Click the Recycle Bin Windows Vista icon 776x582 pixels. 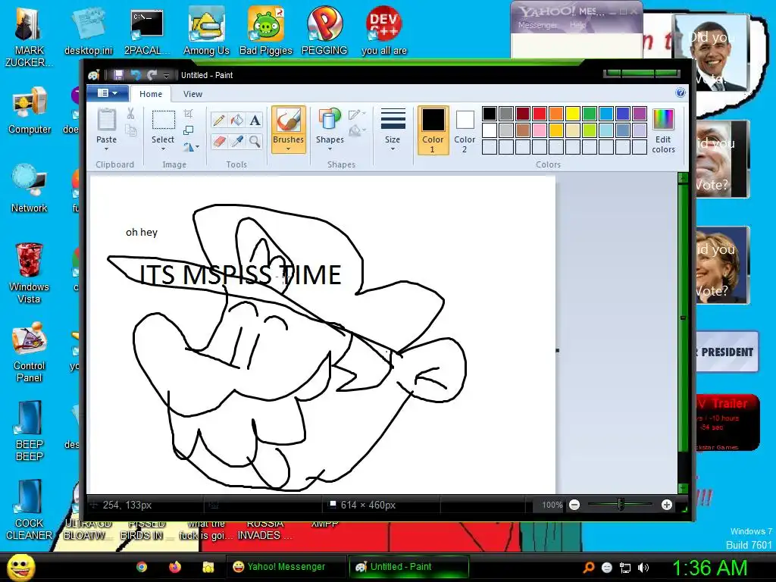point(29,272)
